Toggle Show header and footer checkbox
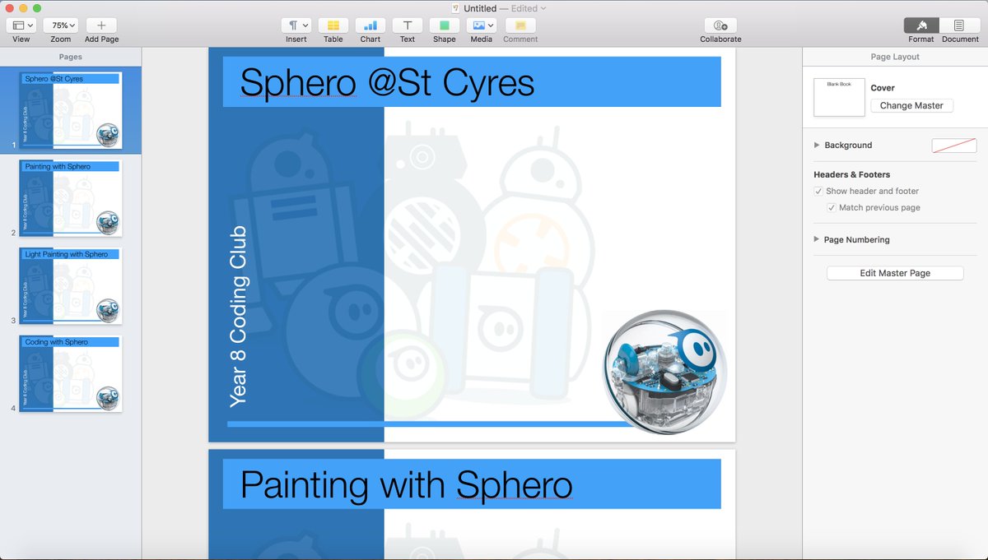Viewport: 988px width, 560px height. click(818, 191)
